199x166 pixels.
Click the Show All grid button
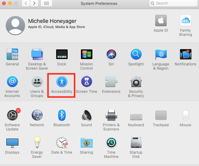coord(46,3)
